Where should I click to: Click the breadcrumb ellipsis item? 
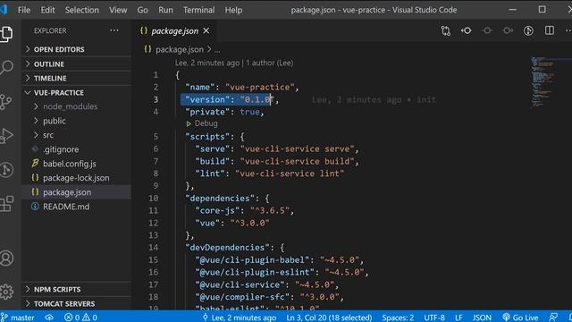[x=217, y=50]
